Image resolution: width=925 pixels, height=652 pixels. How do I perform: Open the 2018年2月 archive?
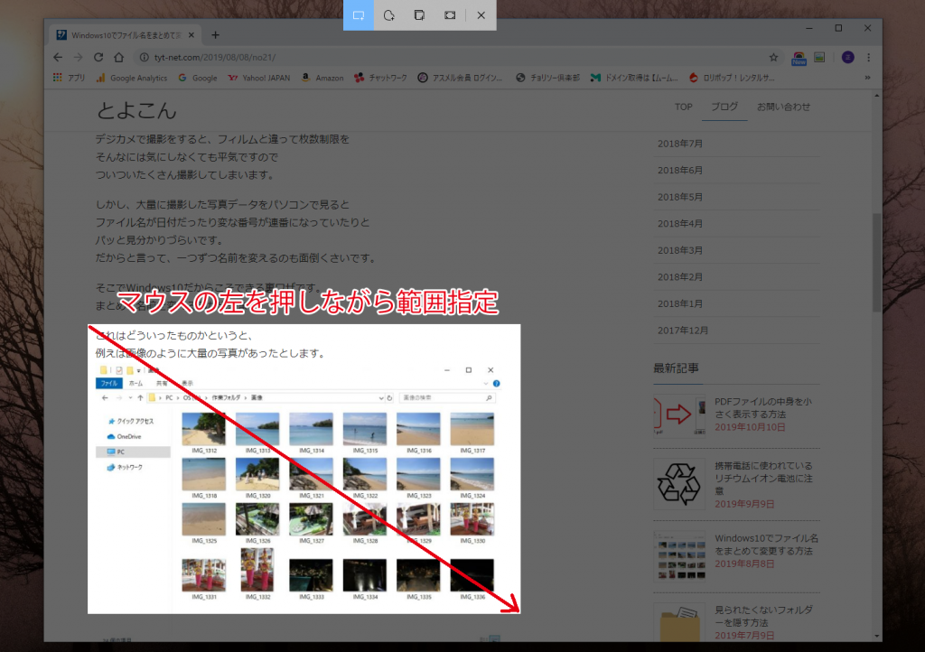click(x=679, y=276)
